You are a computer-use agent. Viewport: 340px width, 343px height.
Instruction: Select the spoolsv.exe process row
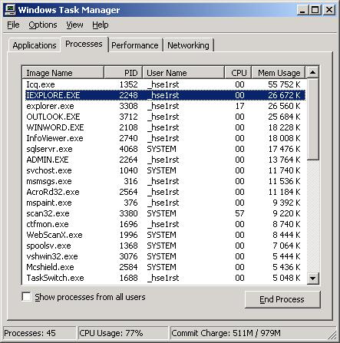(165, 246)
